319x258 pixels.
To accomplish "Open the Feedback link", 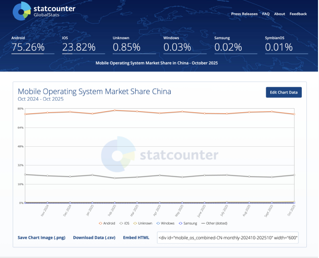I will (298, 14).
